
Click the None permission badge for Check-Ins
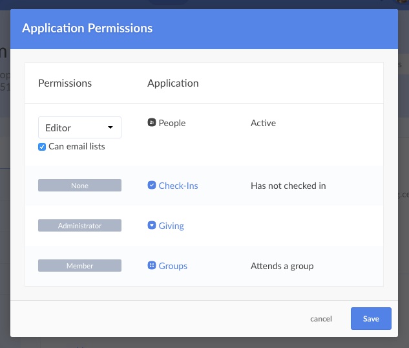[79, 186]
